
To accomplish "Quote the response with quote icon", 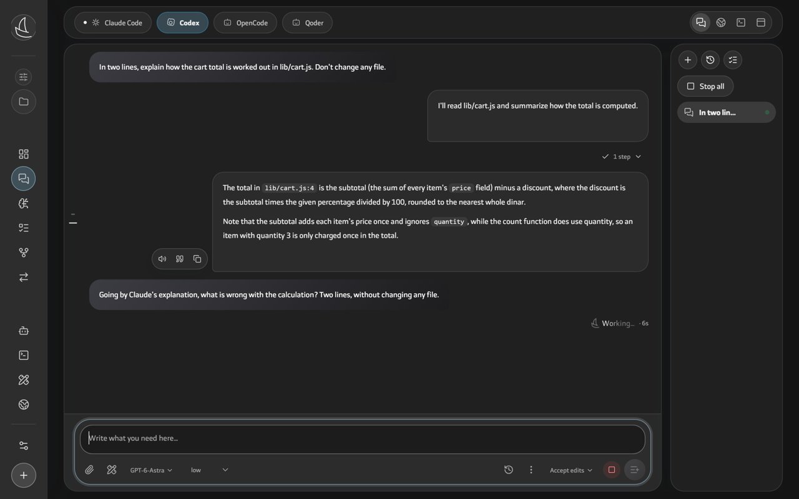I will (180, 259).
